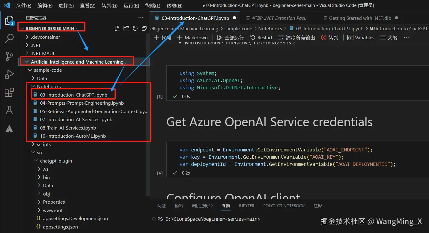
Task: Click the VS Code logo icon in the title bar
Action: point(7,5)
